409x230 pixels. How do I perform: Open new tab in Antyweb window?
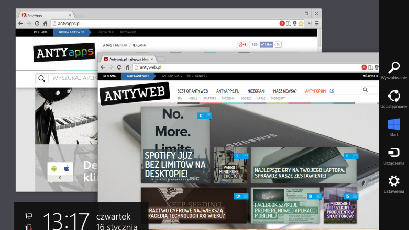tap(161, 59)
